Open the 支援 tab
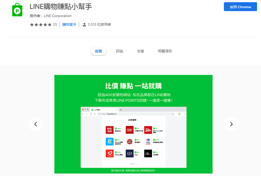 click(x=140, y=51)
